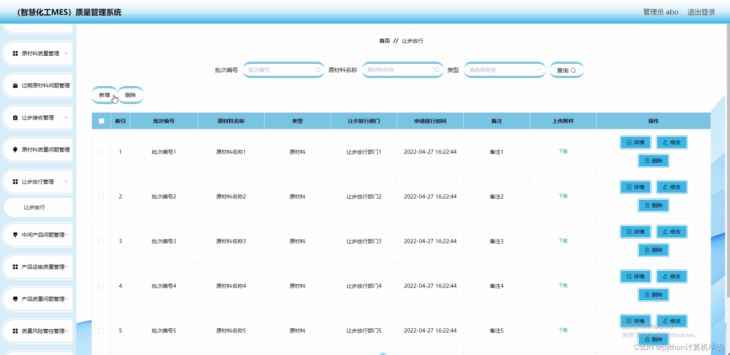Select the 让步接收管理 document icon
The image size is (730, 355).
tap(15, 117)
